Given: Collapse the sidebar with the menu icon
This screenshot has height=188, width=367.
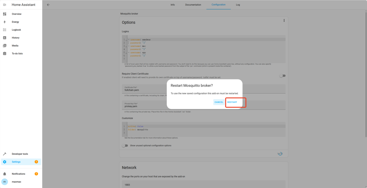Looking at the screenshot, I should click(x=5, y=5).
